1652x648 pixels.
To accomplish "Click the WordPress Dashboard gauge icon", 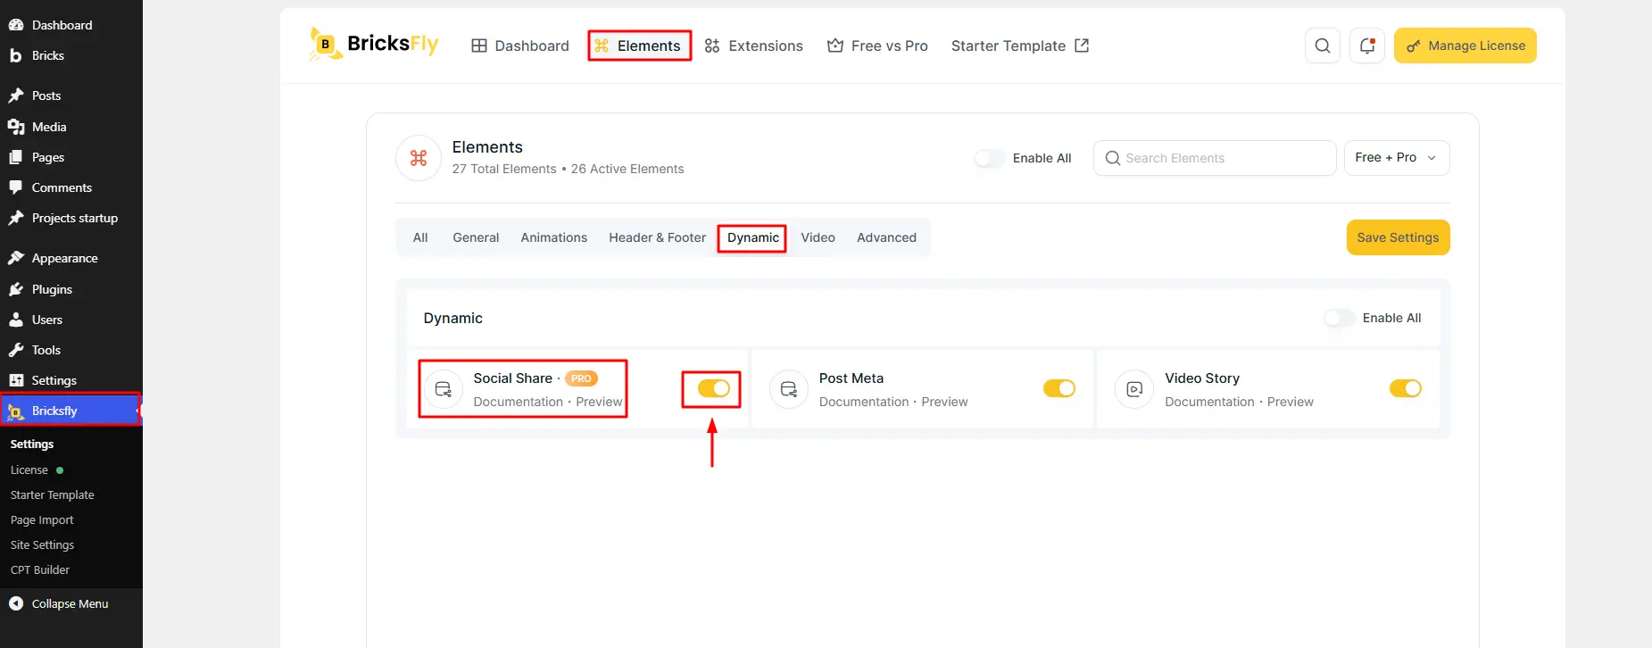I will click(16, 25).
